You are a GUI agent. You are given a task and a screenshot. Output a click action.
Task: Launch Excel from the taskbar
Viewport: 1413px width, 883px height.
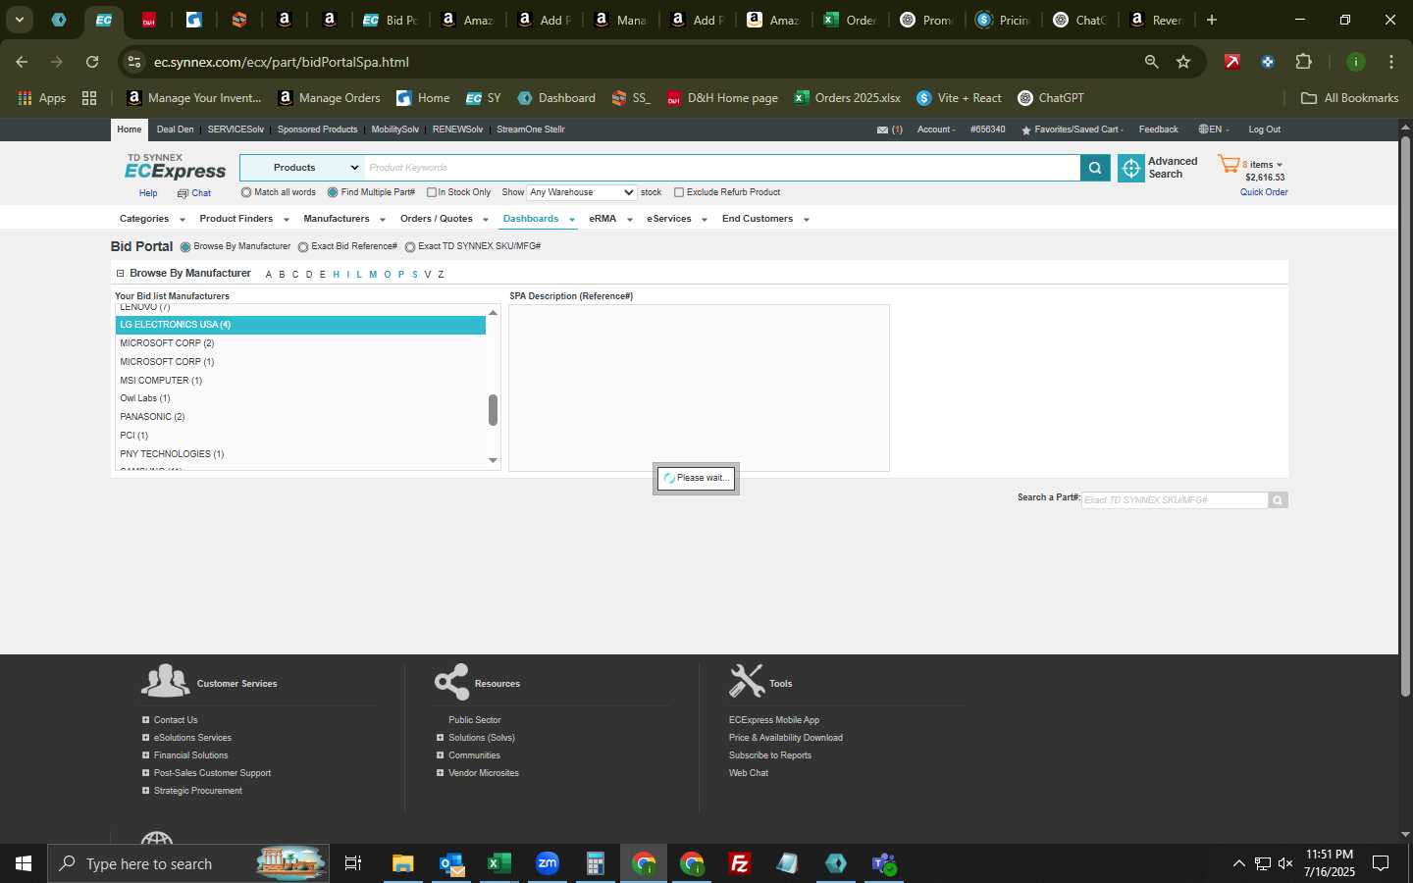[498, 863]
